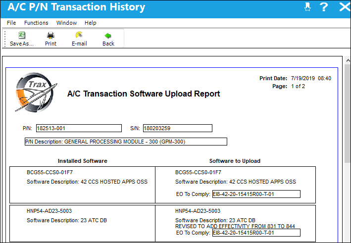Click upload '42 CCS HOSTED APPS OSS' description
The width and height of the screenshot is (351, 243).
pyautogui.click(x=262, y=182)
